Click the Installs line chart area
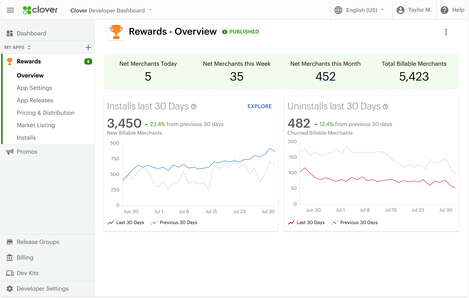This screenshot has height=298, width=469. coord(199,174)
